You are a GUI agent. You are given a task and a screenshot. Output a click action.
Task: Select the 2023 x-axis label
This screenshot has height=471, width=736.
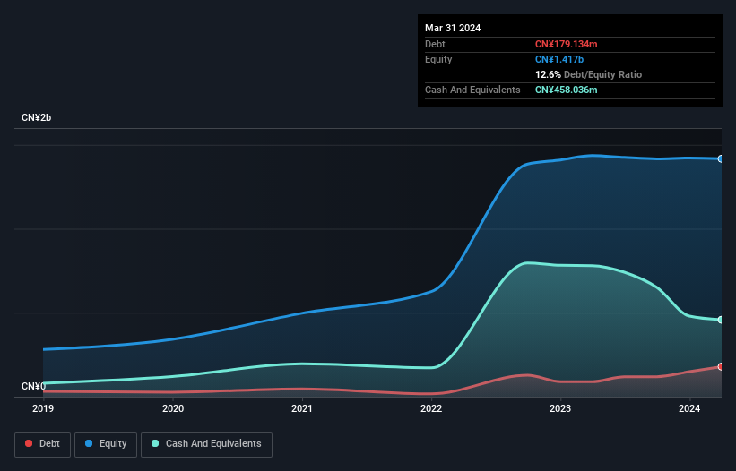point(560,408)
